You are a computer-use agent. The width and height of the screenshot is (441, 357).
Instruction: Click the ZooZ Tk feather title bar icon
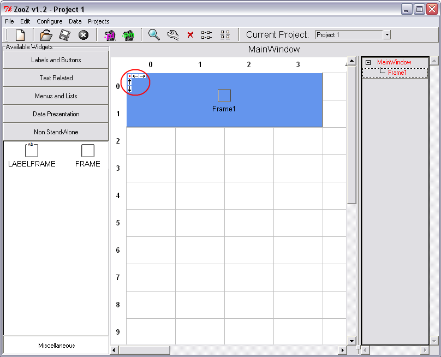[8, 9]
